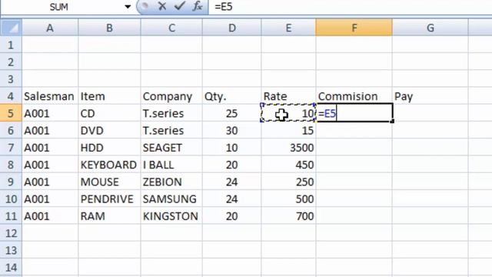The image size is (492, 277).
Task: Click Rate cell with value 250
Action: tap(288, 182)
